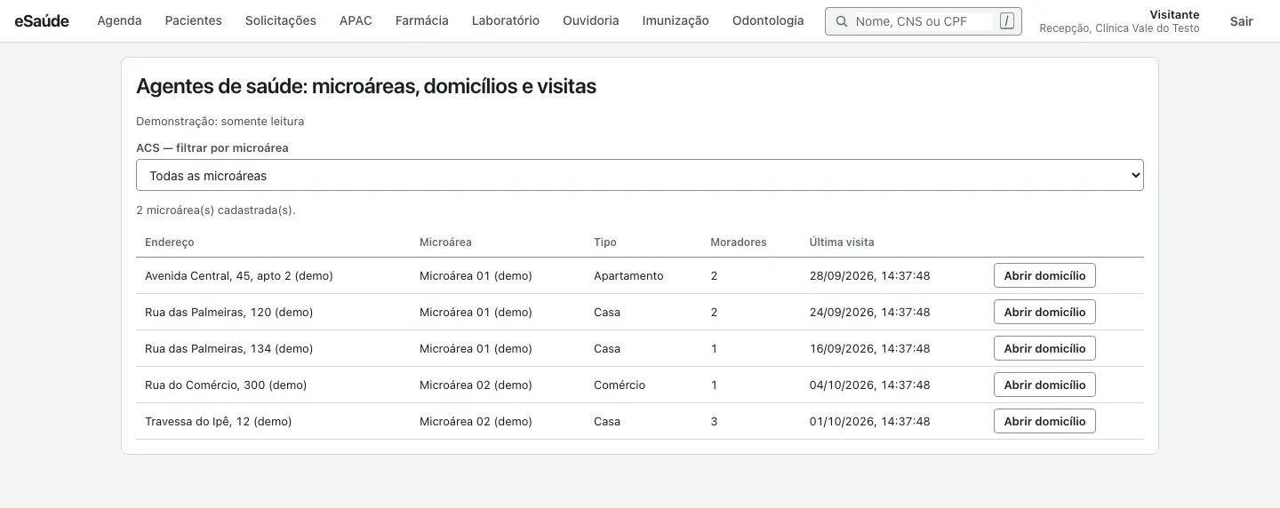Click the Moradores column header
The image size is (1280, 508).
tap(739, 242)
